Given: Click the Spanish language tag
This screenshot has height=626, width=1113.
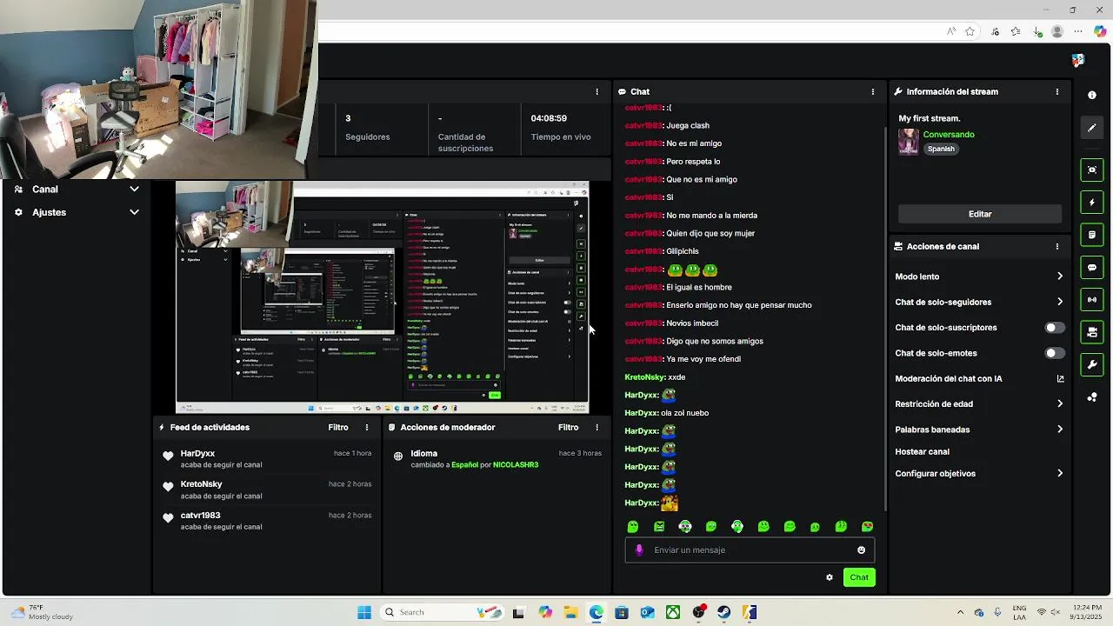Looking at the screenshot, I should [x=941, y=149].
